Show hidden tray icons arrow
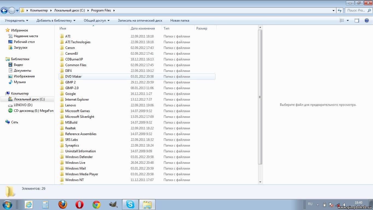This screenshot has width=373, height=210. coord(318,205)
